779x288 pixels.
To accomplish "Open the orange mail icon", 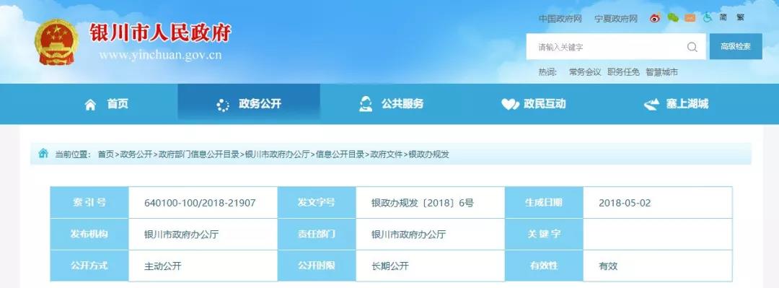I will [x=690, y=18].
